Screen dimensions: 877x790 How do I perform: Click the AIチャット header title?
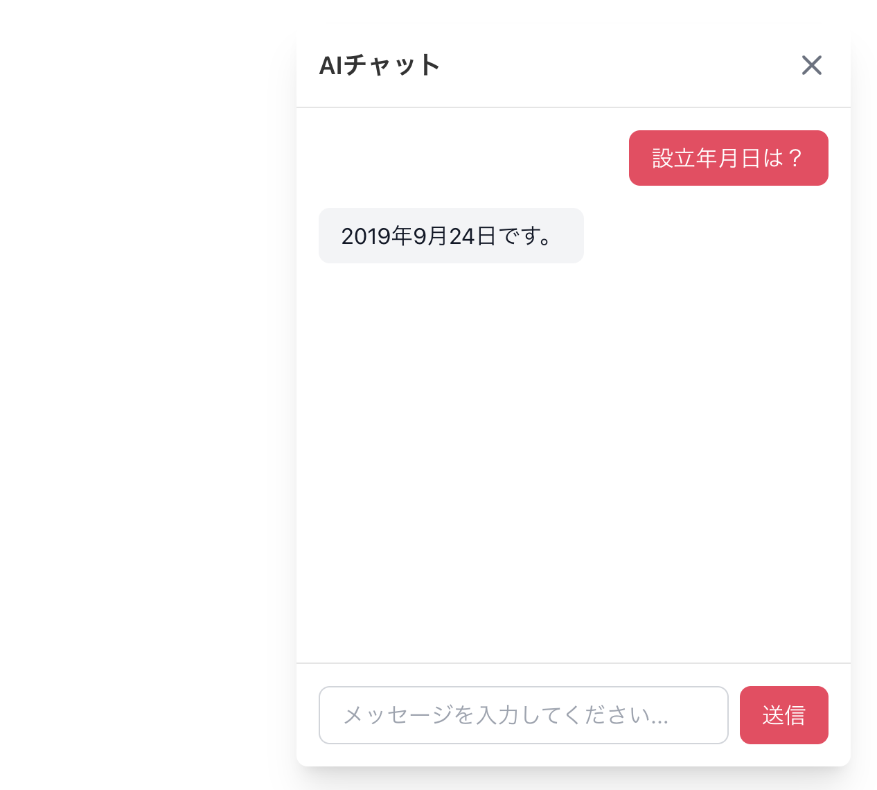point(380,65)
